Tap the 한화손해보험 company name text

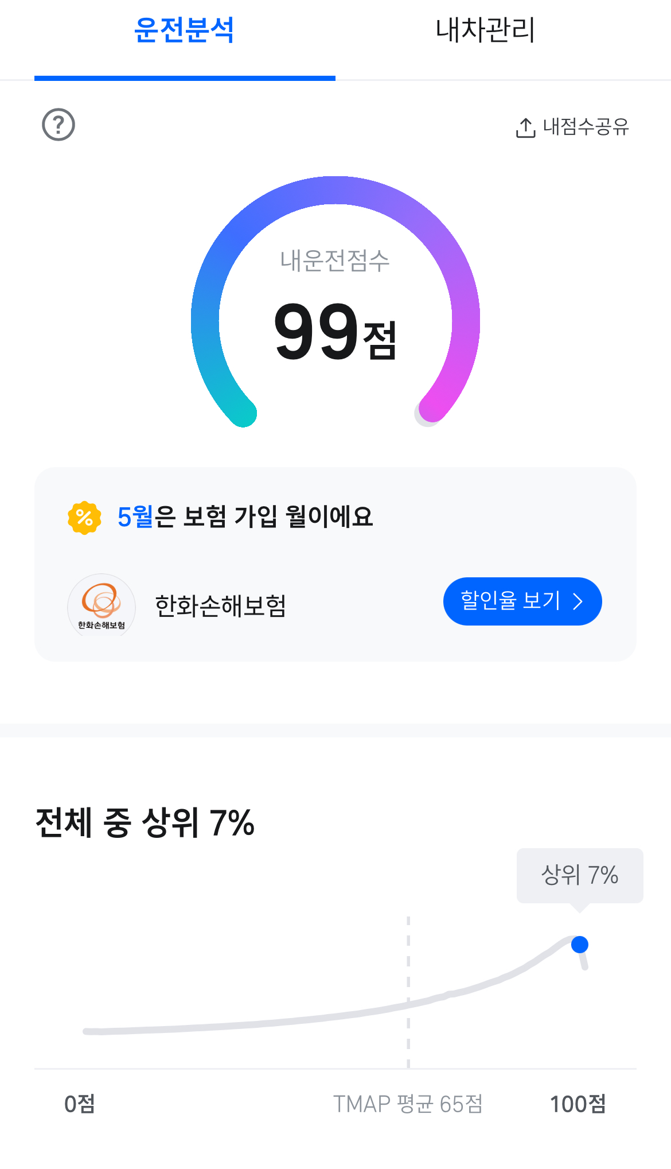pyautogui.click(x=221, y=605)
